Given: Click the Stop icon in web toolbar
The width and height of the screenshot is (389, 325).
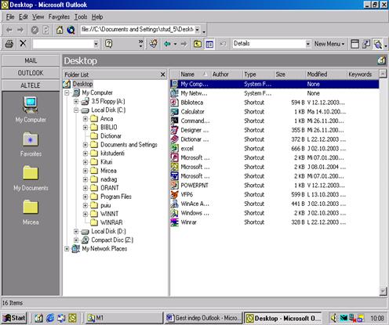Looking at the screenshot, I should pyautogui.click(x=35, y=30).
